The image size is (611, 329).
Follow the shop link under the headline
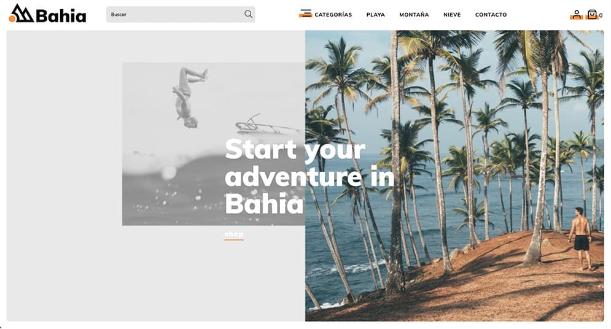(234, 234)
